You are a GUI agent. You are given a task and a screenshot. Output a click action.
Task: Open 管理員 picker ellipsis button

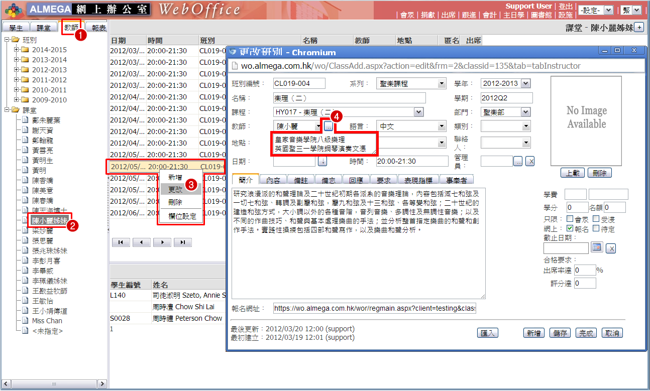[x=518, y=161]
